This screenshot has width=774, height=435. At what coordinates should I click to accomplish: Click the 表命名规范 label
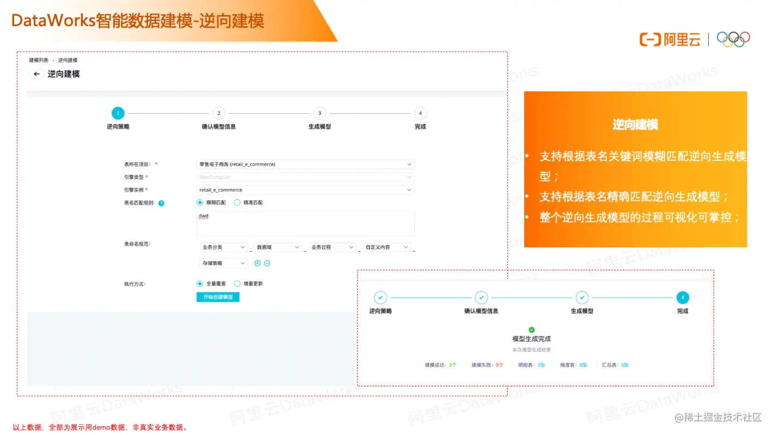(138, 244)
